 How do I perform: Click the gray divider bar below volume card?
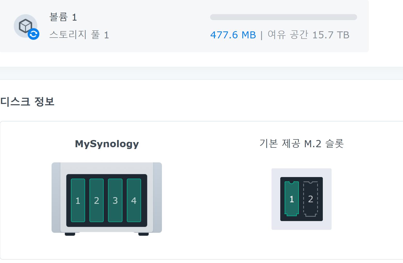201,73
